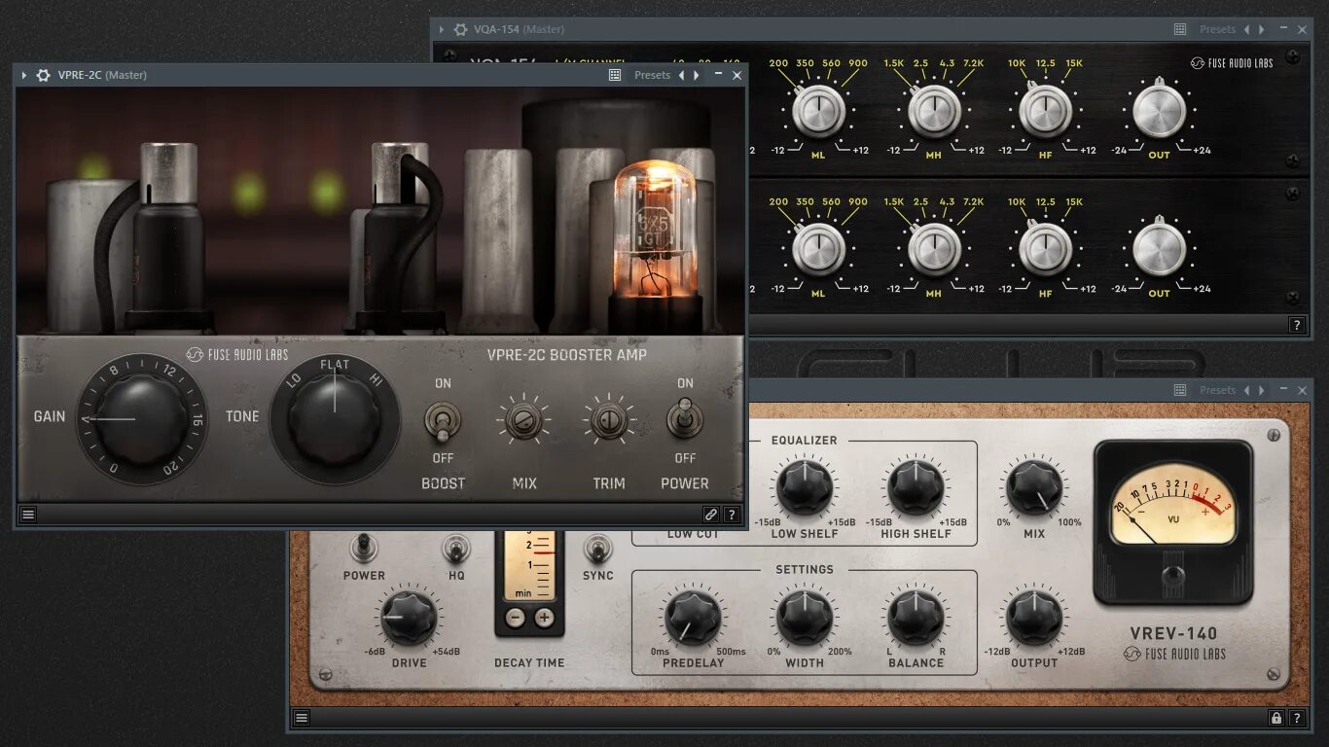Click the VREV-140 PREDELAY knob

point(693,617)
